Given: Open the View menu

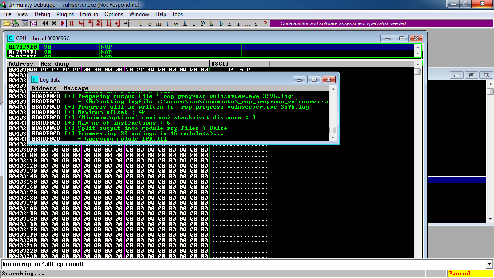Looking at the screenshot, I should 23,14.
